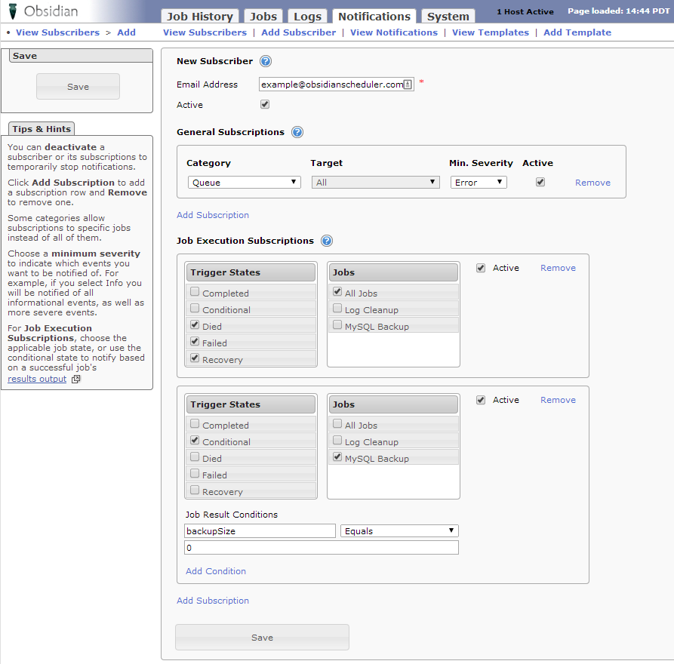Open help icon beside General Subscriptions
The image size is (674, 664).
[x=297, y=132]
